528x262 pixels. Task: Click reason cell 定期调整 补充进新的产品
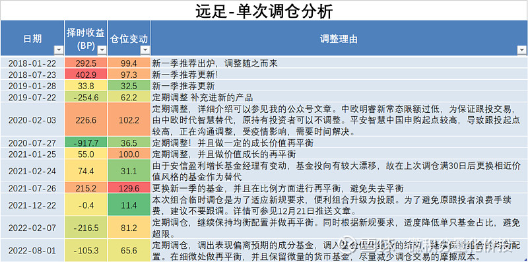339,97
